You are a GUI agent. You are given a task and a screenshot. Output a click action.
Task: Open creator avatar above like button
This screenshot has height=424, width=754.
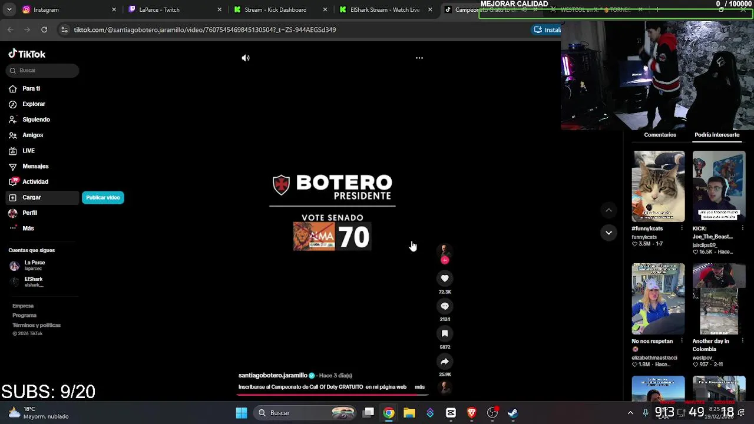click(x=444, y=250)
